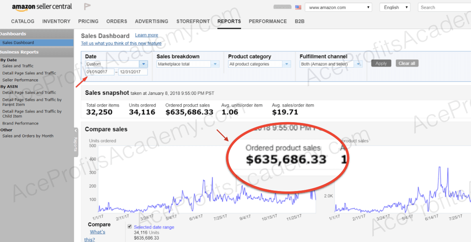
Task: Change language using the English dropdown
Action: (395, 7)
